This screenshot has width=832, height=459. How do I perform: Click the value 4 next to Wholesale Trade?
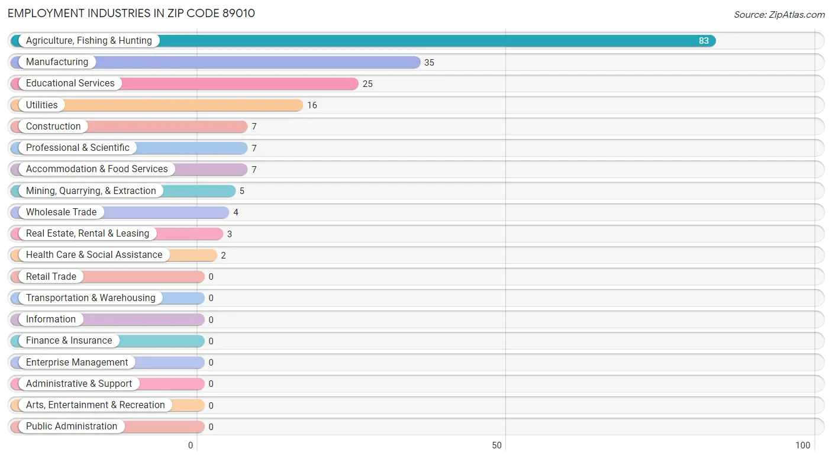click(236, 212)
